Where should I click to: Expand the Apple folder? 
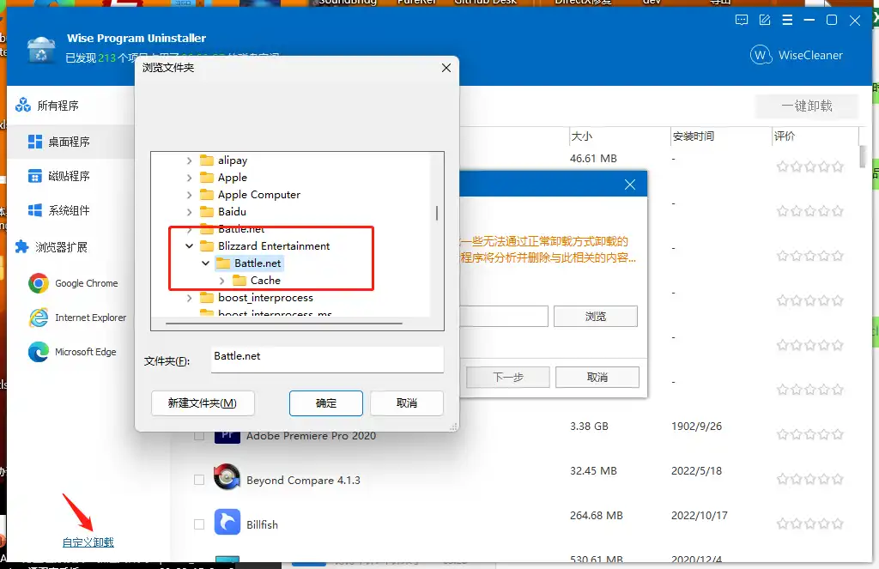190,179
